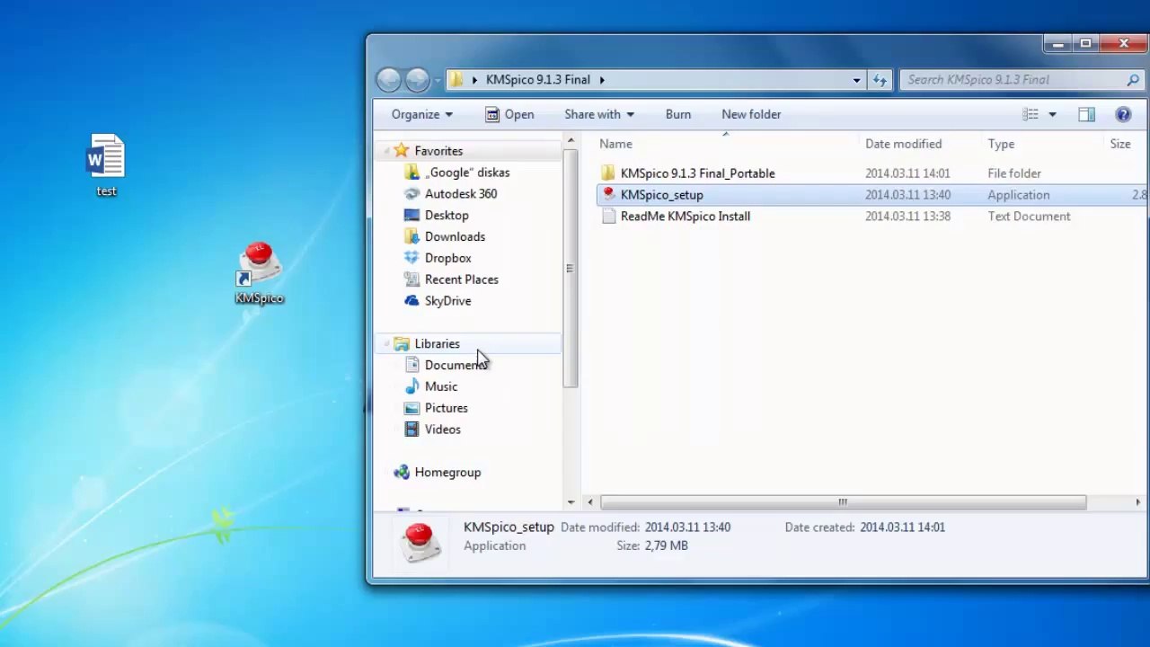Click the "File folder" type cell
1150x647 pixels.
tap(1014, 173)
